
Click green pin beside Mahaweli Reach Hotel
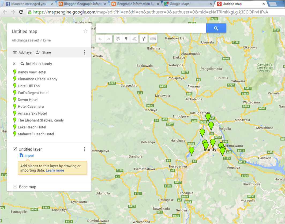coord(15,134)
